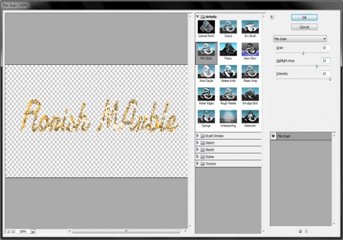Viewport: 343px width, 240px height.
Task: Click the new effect layer icon
Action: click(x=300, y=231)
